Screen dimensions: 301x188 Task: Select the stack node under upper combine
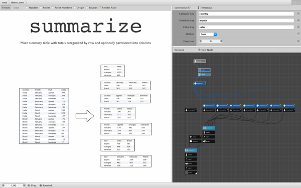click(209, 132)
